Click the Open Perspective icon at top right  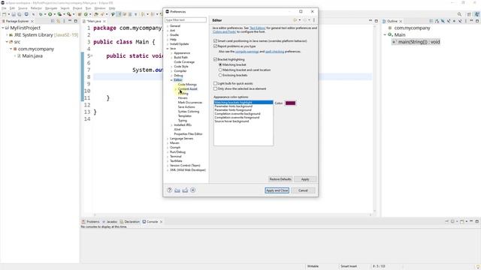pyautogui.click(x=469, y=14)
